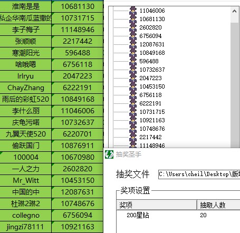
Task: Click spreadsheet cell 偷跃国门
Action: click(x=26, y=145)
